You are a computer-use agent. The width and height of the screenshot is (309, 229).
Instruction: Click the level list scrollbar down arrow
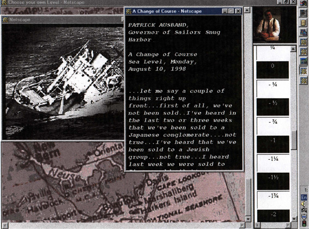[x=294, y=219]
